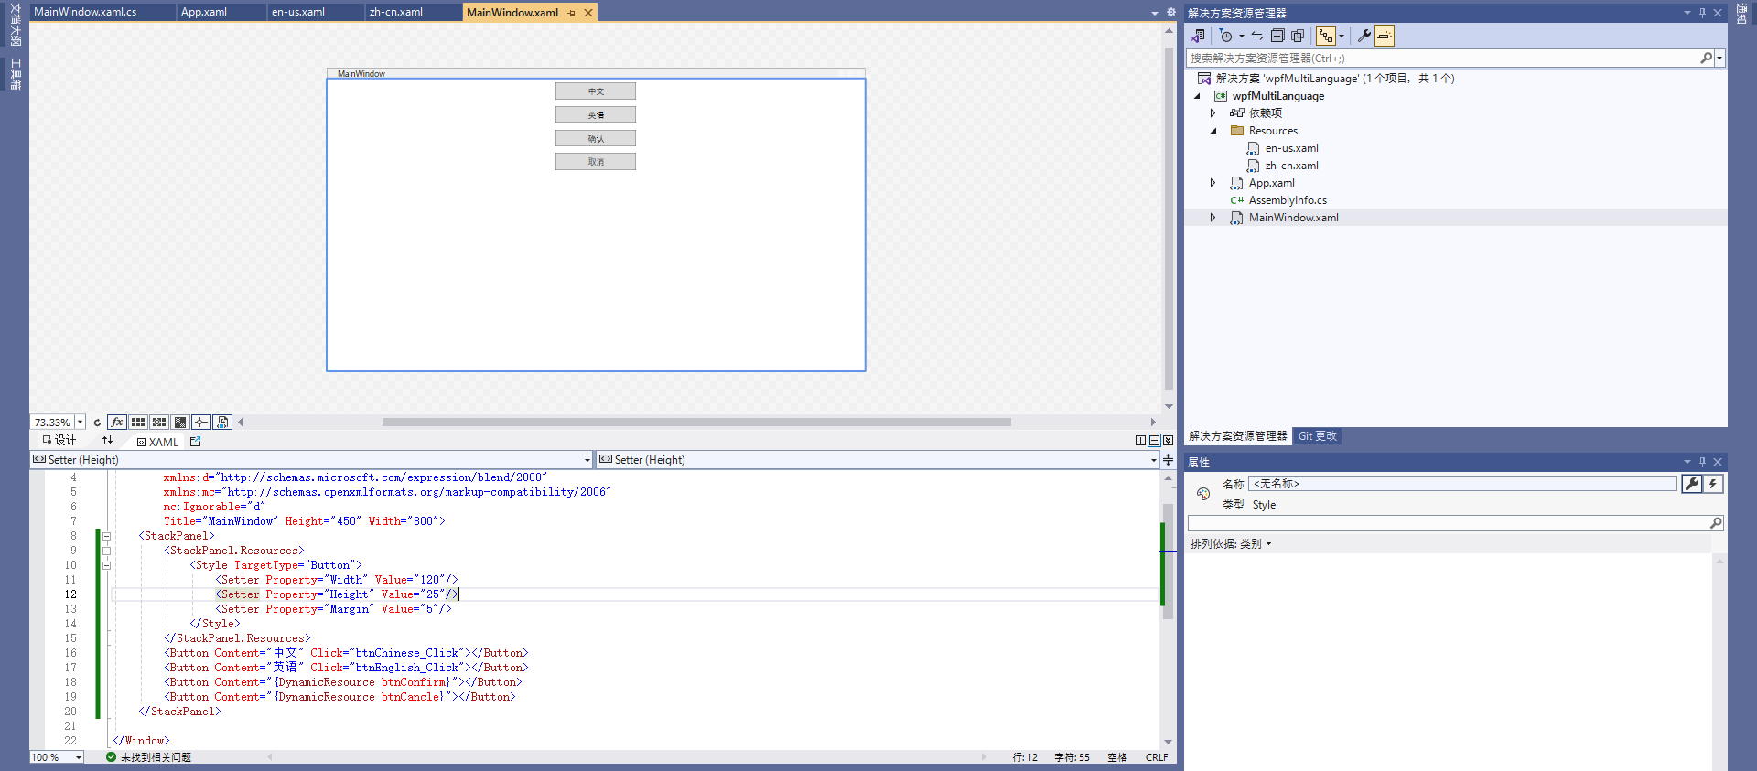Pin the Solution Explorer panel with the pushpin
The width and height of the screenshot is (1757, 771).
(1702, 13)
